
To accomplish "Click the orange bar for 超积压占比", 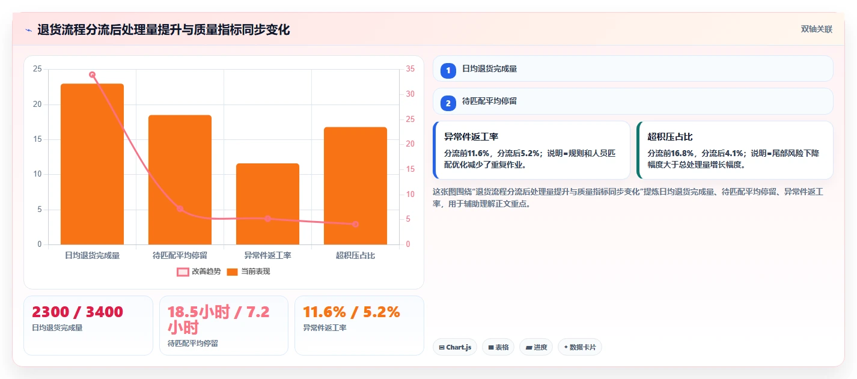I will click(x=355, y=186).
